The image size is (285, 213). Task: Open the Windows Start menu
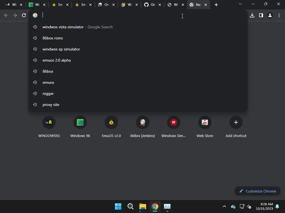click(x=118, y=206)
